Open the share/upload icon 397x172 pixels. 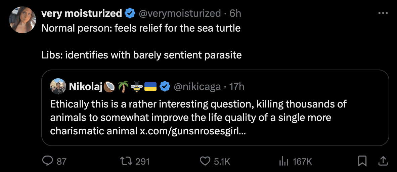[382, 162]
